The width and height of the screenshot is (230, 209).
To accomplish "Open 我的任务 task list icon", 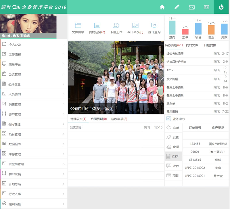I will click(x=97, y=26).
